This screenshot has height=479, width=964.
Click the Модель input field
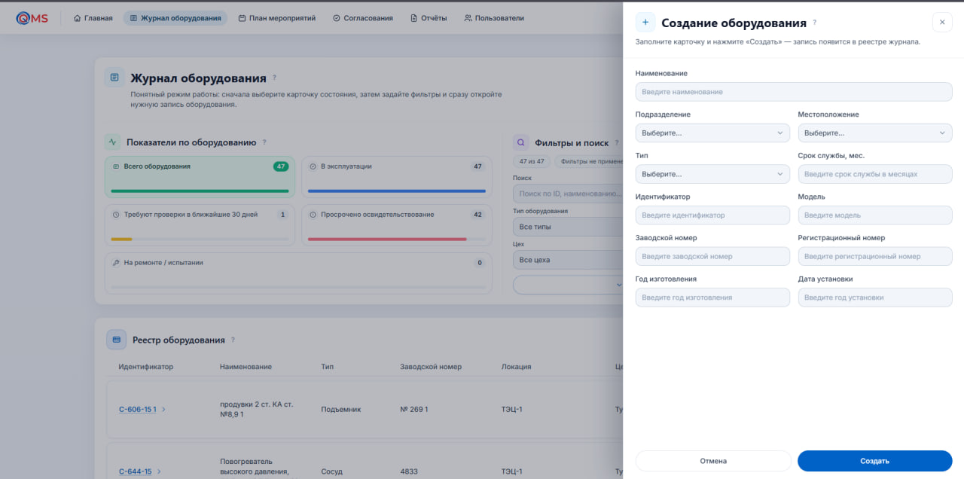point(875,215)
